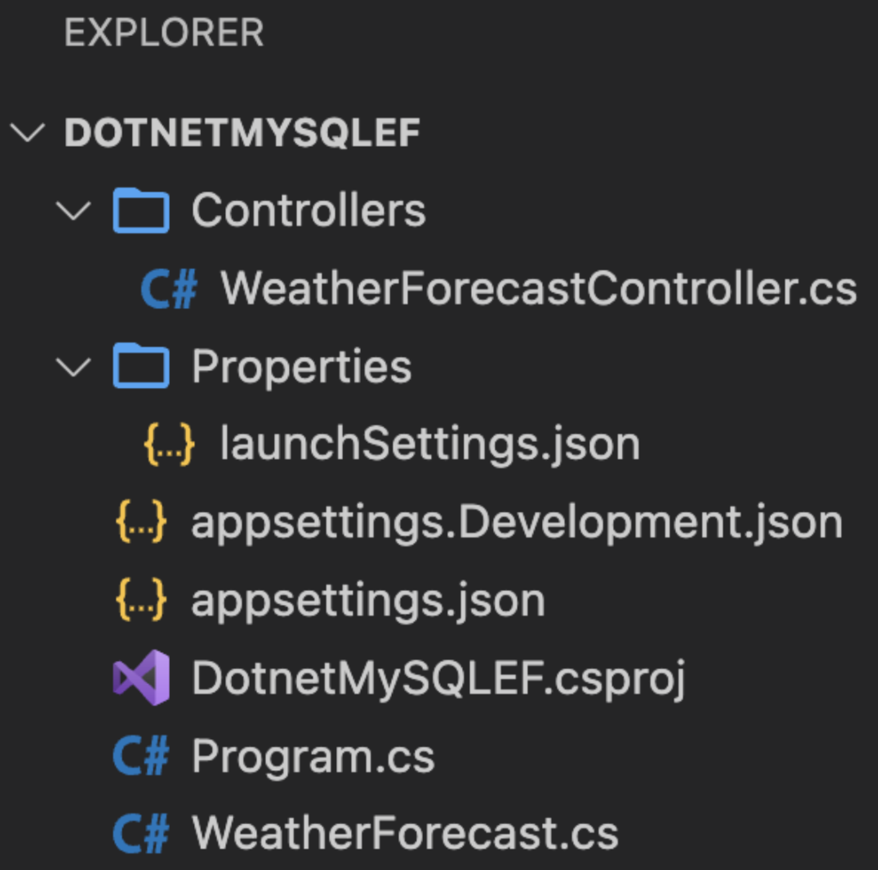Open WeatherForecastController.cs file
Screen dimensions: 878x870
[x=538, y=289]
